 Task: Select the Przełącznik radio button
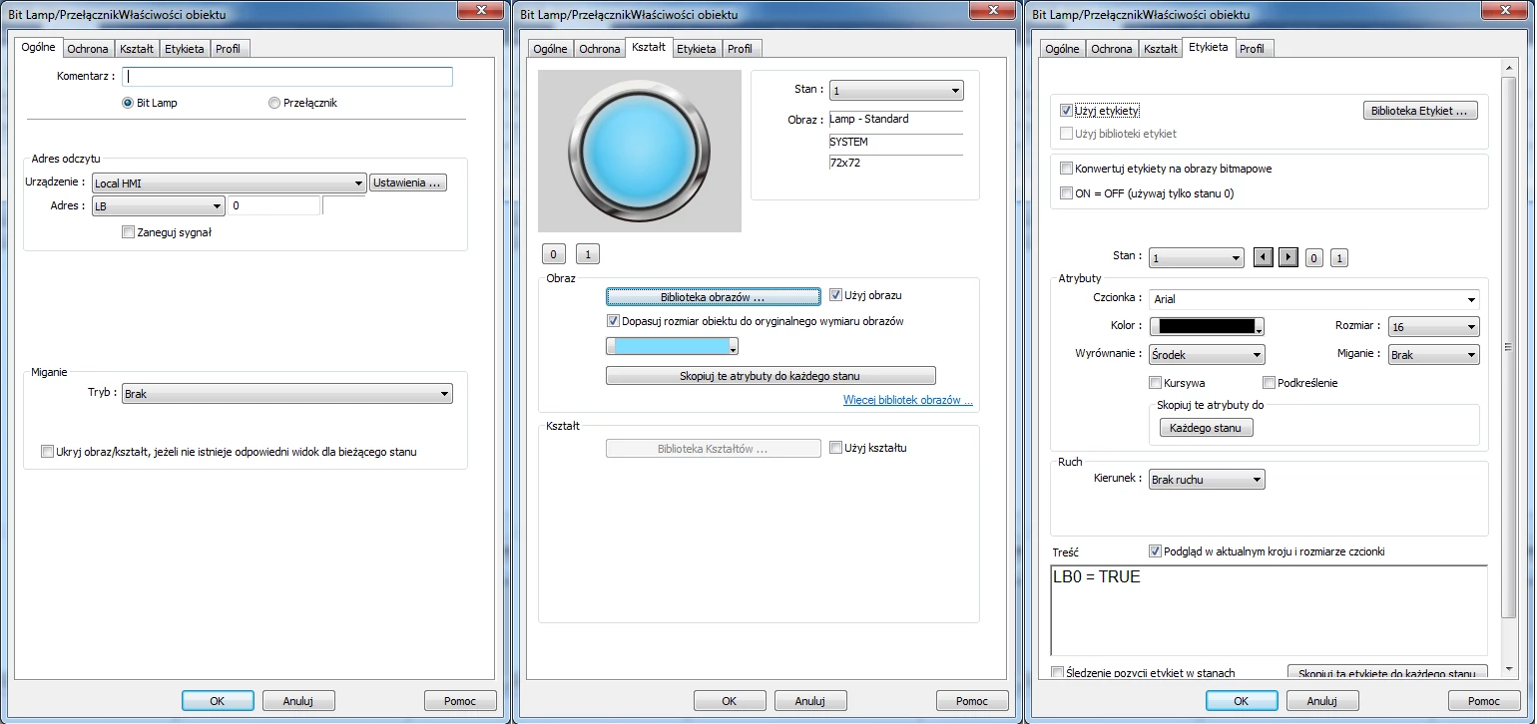point(274,103)
